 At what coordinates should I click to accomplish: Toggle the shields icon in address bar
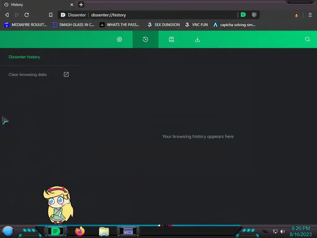coord(254,15)
